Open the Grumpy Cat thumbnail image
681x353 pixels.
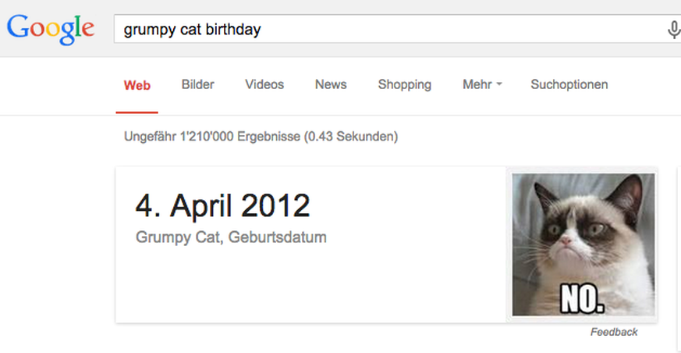coord(583,244)
